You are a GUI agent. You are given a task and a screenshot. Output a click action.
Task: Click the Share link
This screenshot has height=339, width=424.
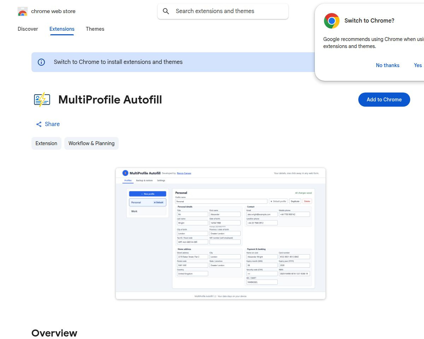(48, 124)
